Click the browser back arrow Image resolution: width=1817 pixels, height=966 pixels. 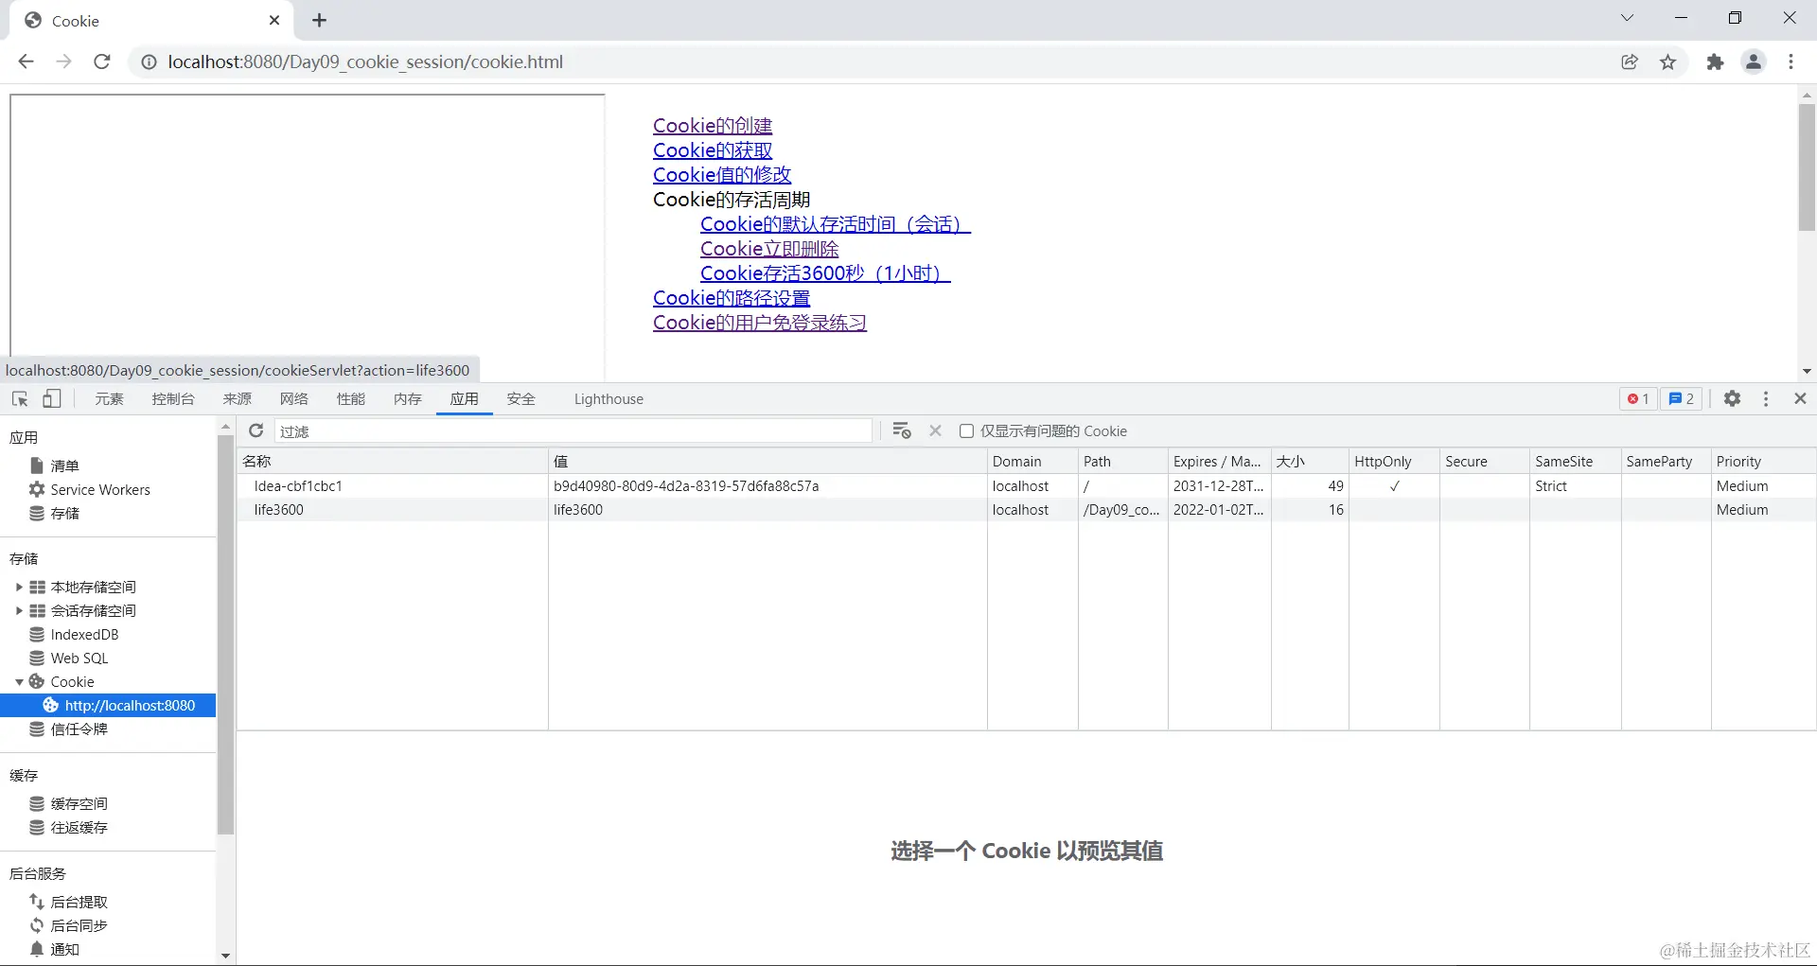tap(26, 61)
